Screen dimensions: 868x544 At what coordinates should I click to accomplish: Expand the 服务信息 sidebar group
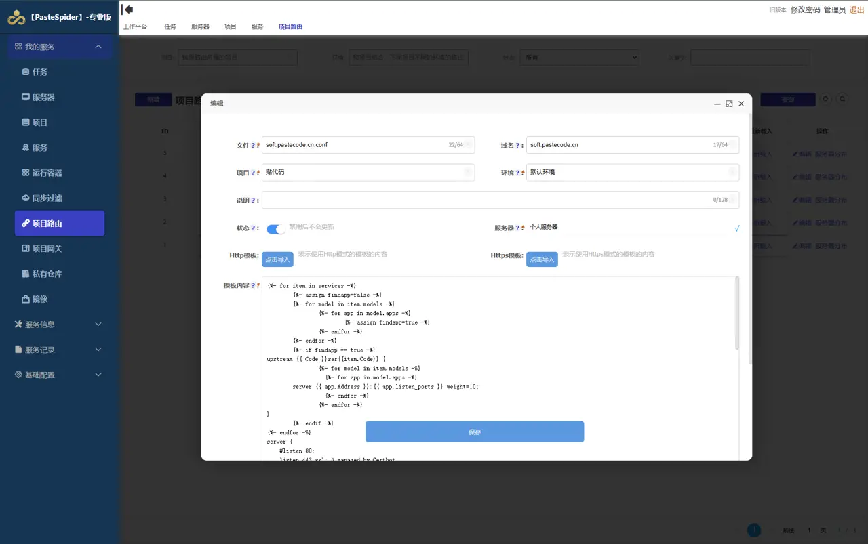click(x=60, y=325)
